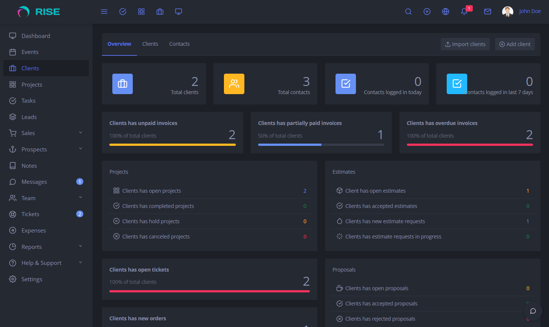Click the quick-add plus icon in the top bar
549x327 pixels.
pos(427,12)
